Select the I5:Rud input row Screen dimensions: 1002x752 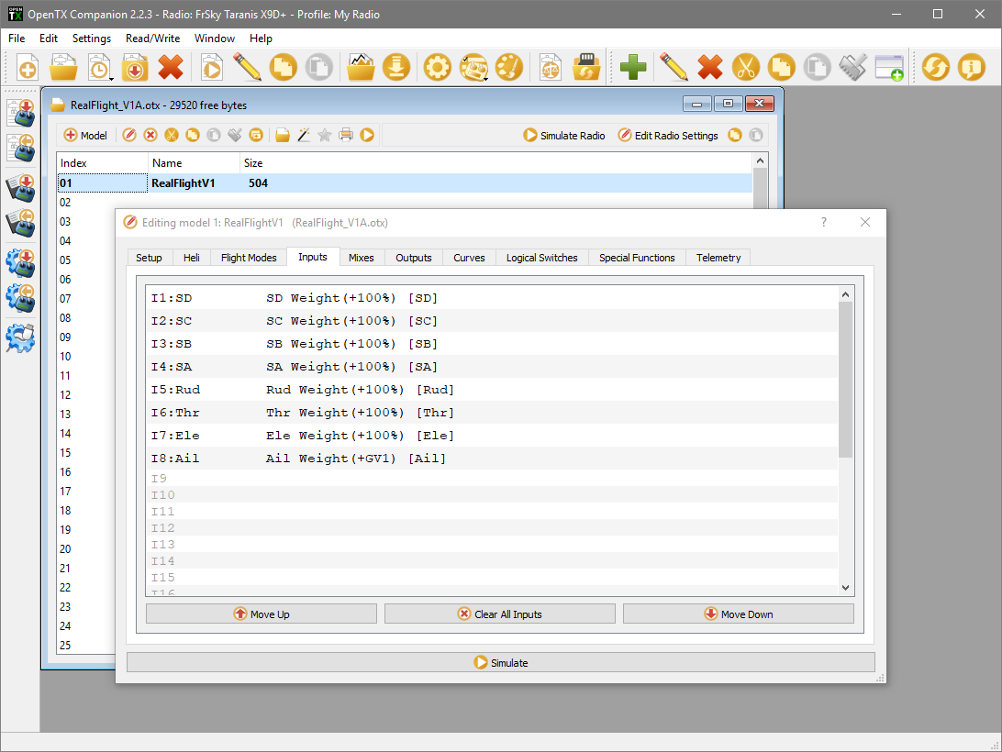[x=492, y=390]
